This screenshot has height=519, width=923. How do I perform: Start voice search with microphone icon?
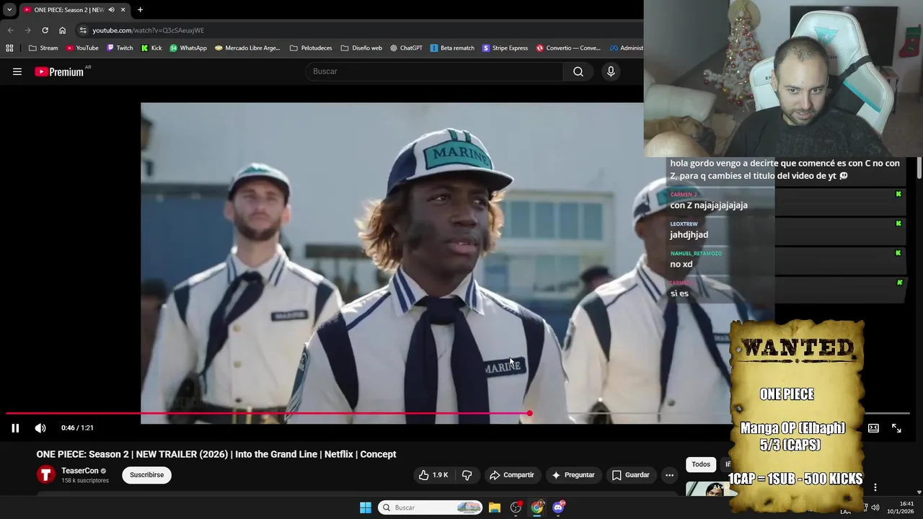point(611,71)
